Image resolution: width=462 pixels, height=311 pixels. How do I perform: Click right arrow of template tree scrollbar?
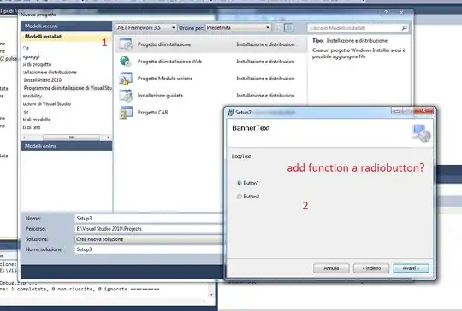click(x=108, y=138)
